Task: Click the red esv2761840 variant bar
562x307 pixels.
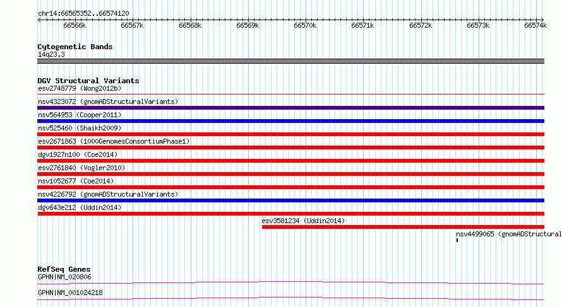Action: pos(290,174)
